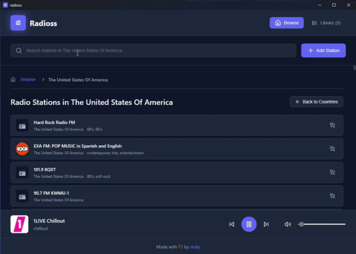This screenshot has height=254, width=356.
Task: Click the volume slider handle
Action: [x=301, y=224]
